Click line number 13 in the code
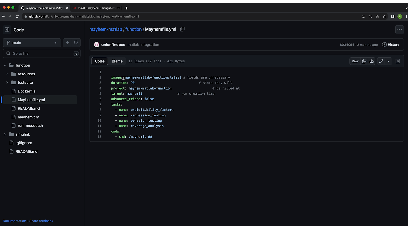This screenshot has height=229, width=408. [x=99, y=137]
